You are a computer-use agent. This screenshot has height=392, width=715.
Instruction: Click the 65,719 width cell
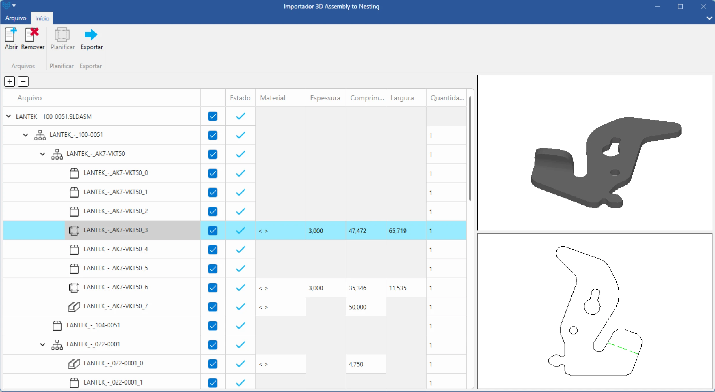(406, 230)
